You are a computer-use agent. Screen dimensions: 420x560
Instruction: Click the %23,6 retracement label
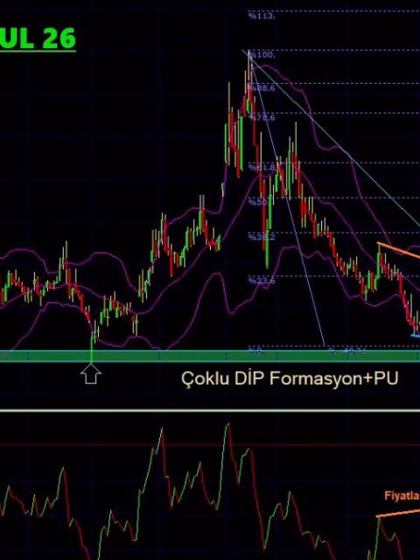262,281
